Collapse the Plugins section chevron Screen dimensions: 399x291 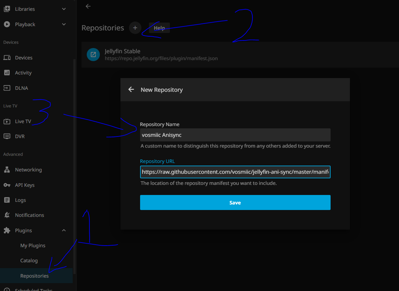point(64,231)
